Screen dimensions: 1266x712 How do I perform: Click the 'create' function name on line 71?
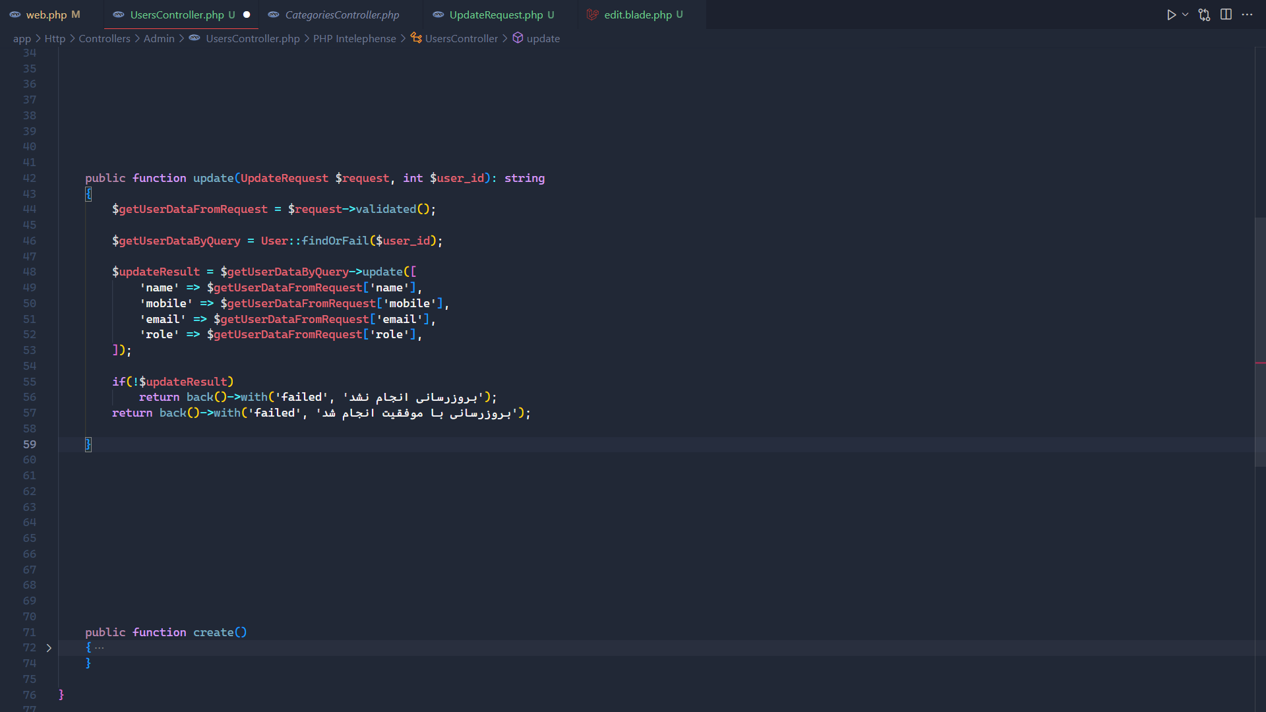(213, 632)
